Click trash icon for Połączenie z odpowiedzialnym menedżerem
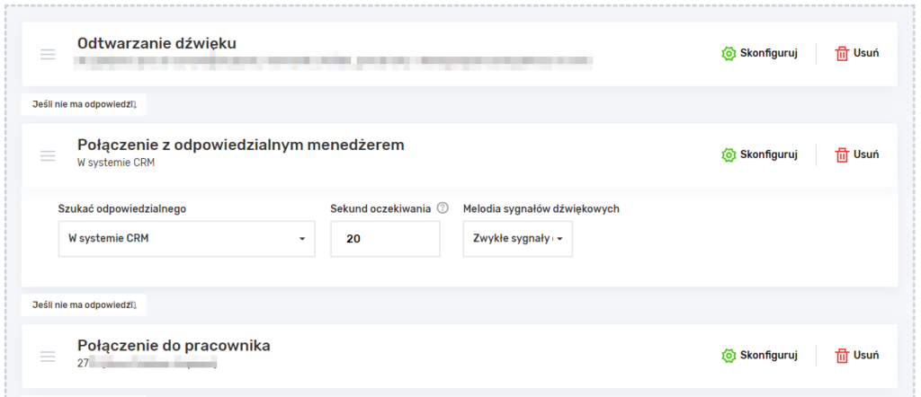This screenshot has height=397, width=921. (842, 154)
